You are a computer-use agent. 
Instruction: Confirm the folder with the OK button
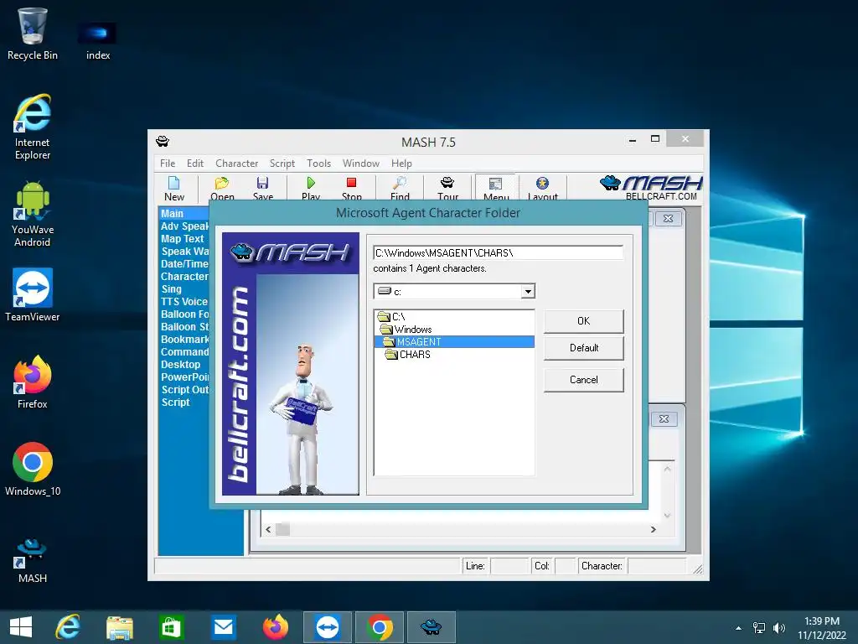[583, 321]
